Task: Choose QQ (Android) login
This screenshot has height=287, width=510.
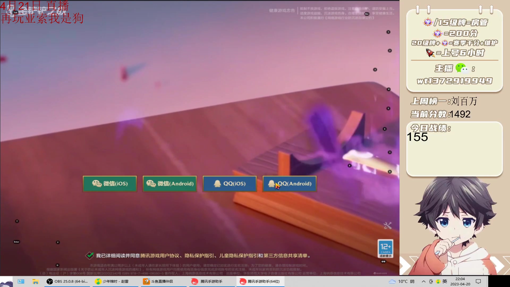Action: (x=290, y=184)
